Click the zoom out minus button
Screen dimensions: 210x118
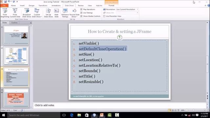[x=187, y=110]
